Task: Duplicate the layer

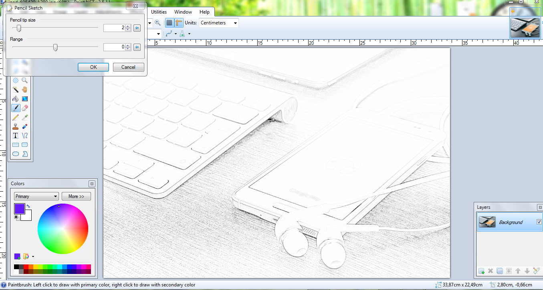Action: click(500, 271)
